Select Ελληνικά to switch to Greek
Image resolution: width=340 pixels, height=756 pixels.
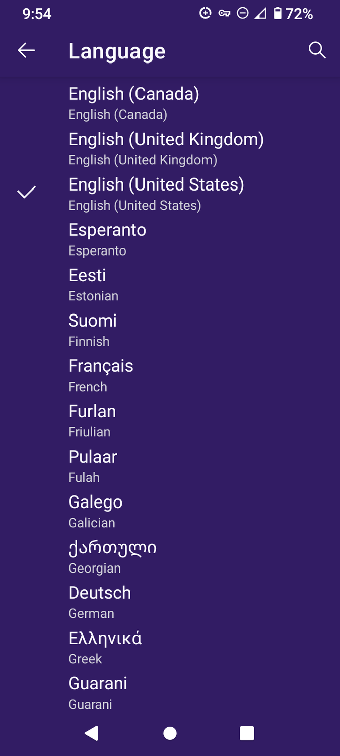click(x=105, y=638)
